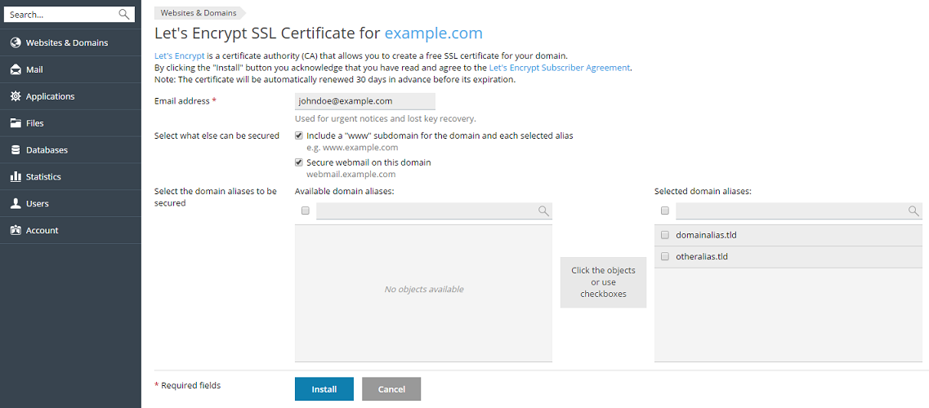Tick the otheralias.tld checkbox
The image size is (929, 408).
[665, 256]
